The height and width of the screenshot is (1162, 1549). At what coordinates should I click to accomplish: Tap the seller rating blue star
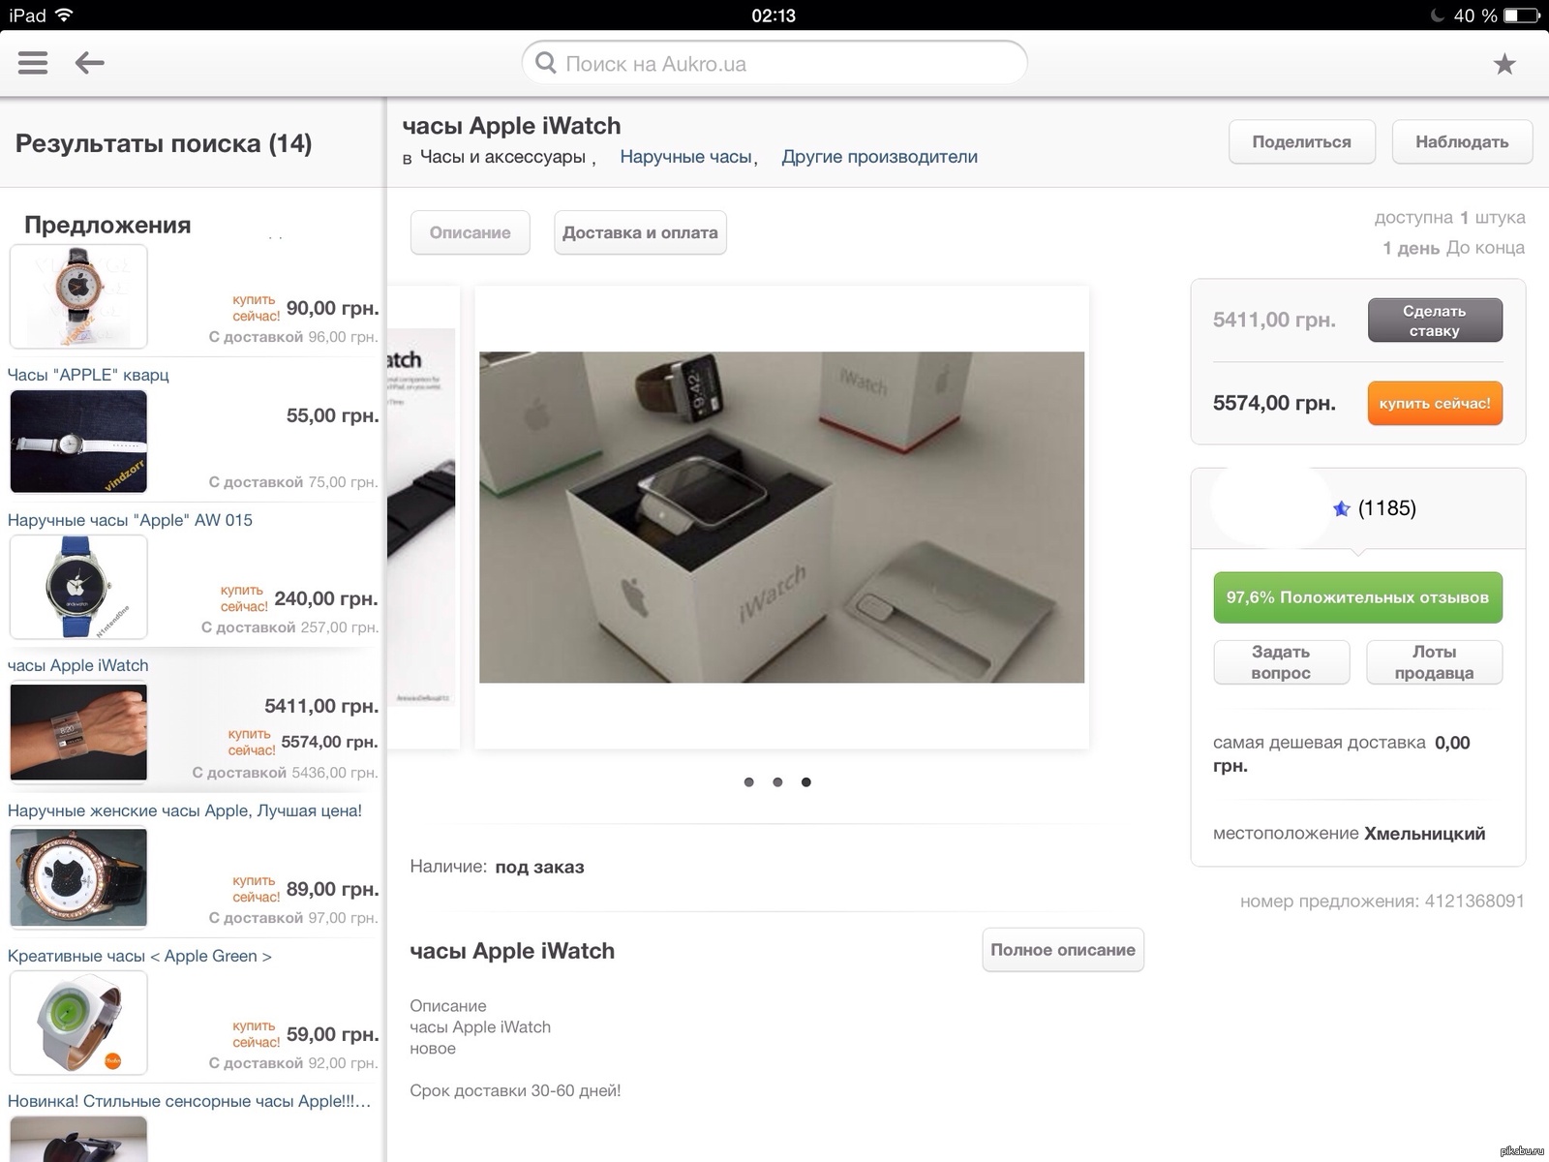click(x=1342, y=508)
